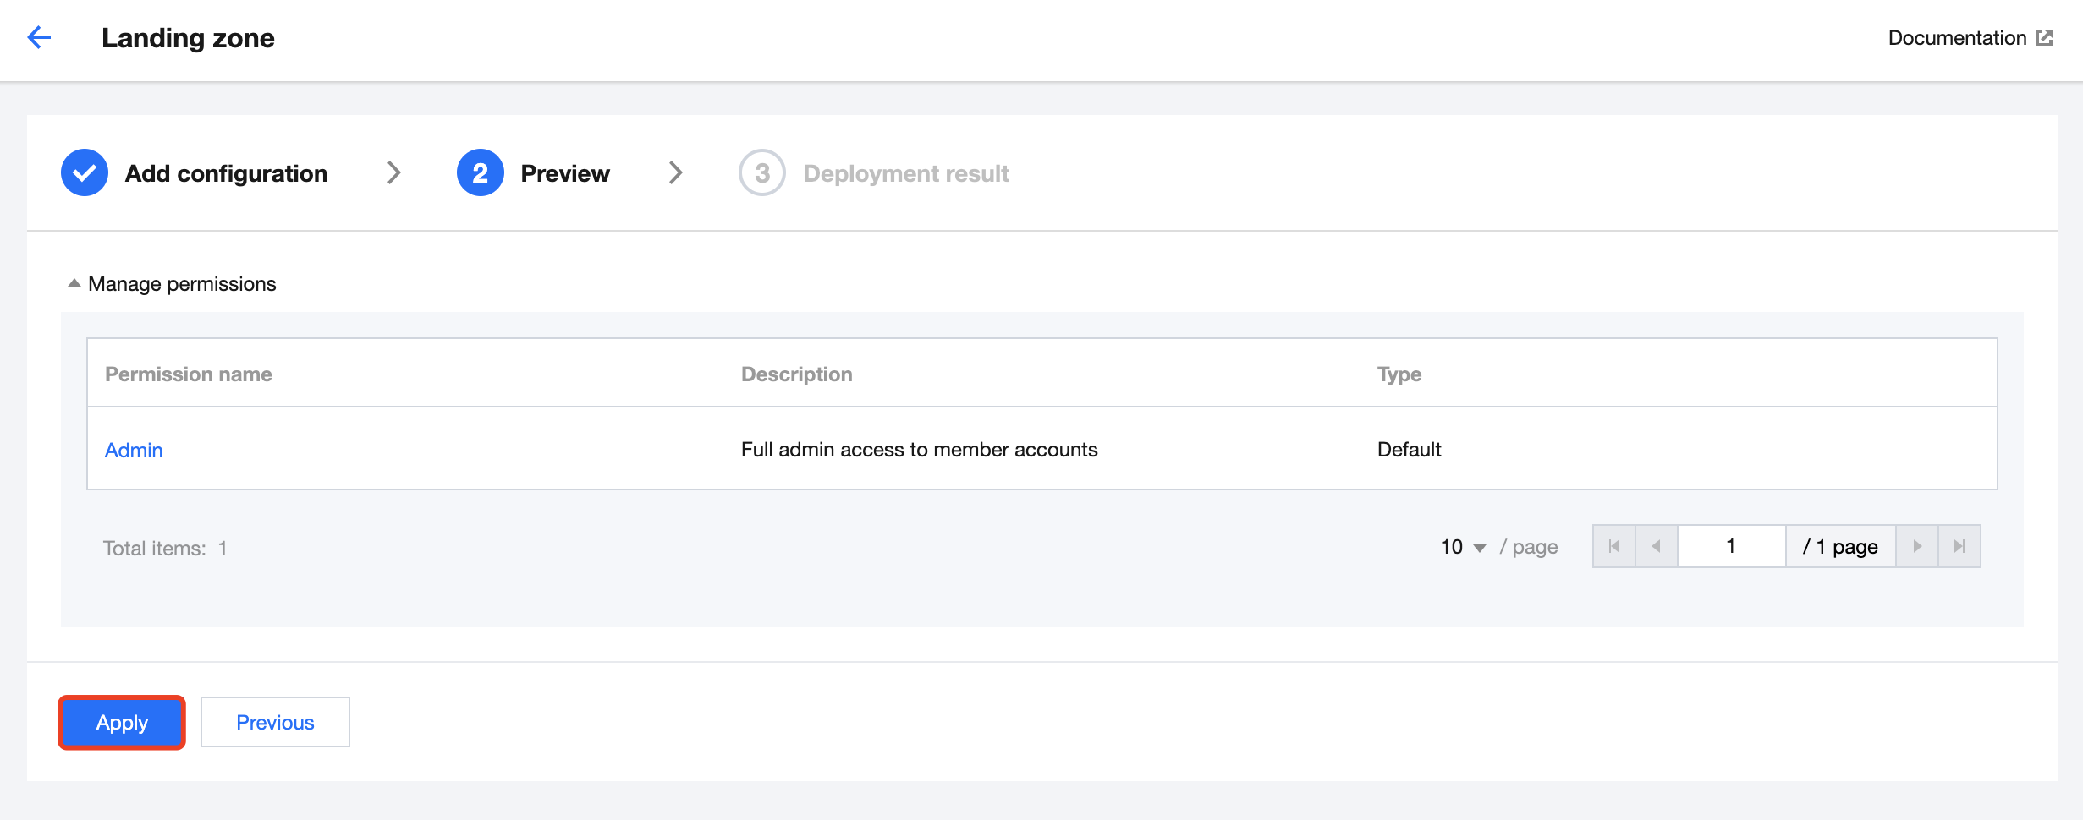Click the step 3 Deployment result circle
This screenshot has height=820, width=2083.
coord(761,172)
